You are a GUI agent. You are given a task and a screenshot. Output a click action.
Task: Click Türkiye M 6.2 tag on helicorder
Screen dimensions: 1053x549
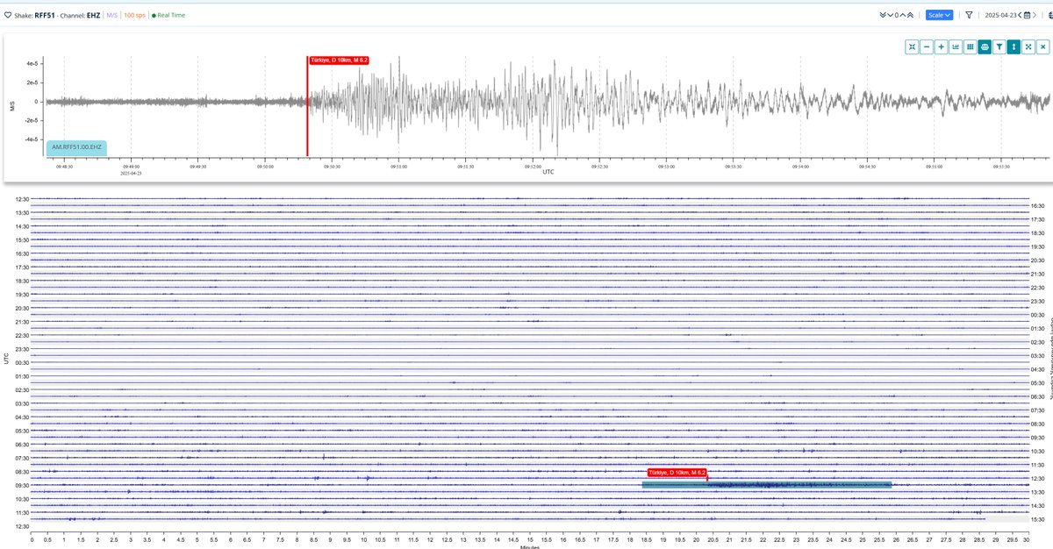coord(677,472)
